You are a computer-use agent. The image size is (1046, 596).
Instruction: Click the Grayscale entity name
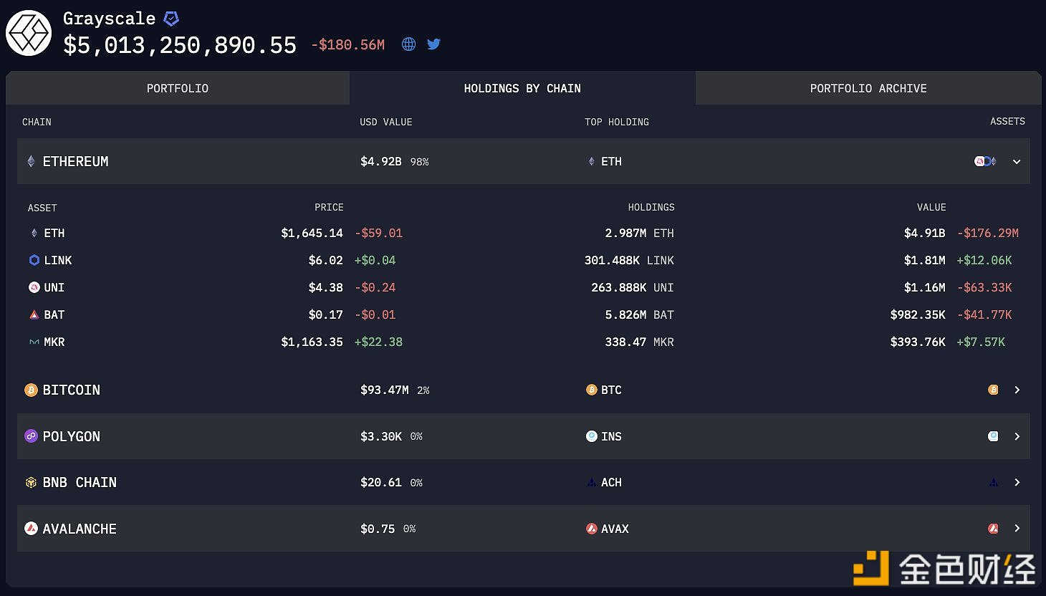click(x=109, y=19)
